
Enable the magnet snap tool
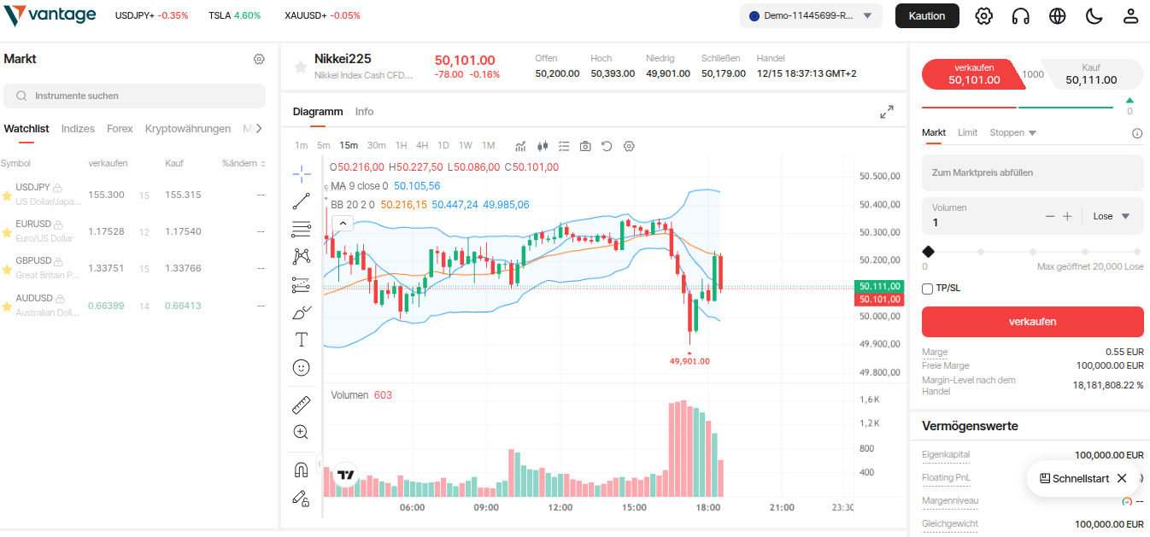click(301, 469)
